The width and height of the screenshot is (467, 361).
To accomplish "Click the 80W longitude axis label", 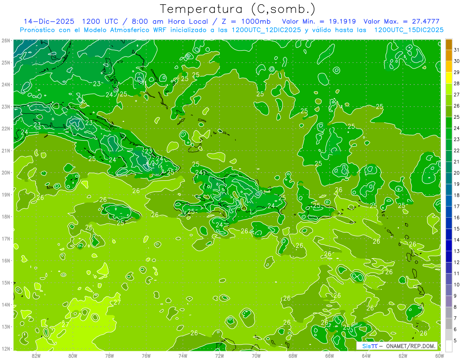I will [x=73, y=356].
